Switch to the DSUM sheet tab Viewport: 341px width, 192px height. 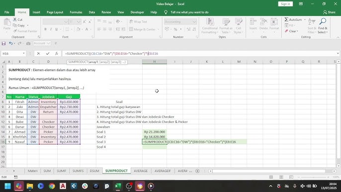click(94, 171)
